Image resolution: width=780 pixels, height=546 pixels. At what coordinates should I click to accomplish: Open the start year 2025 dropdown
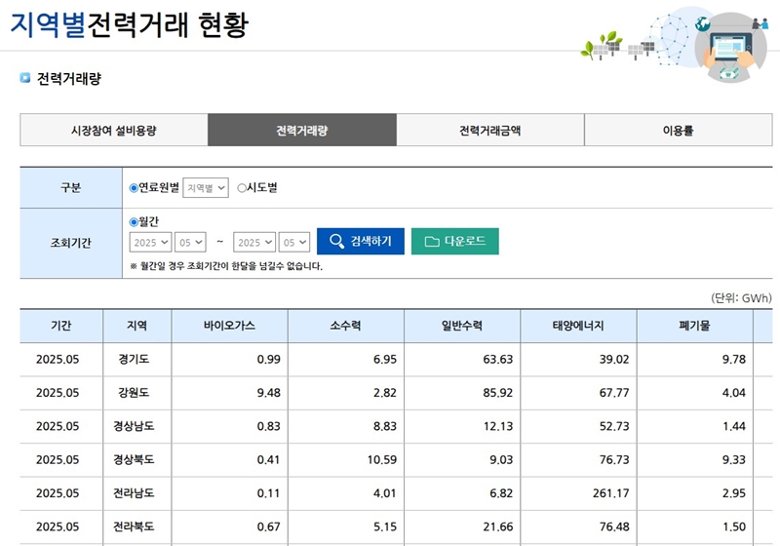(x=150, y=242)
